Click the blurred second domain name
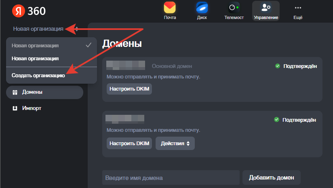The image size is (333, 188). tap(125, 119)
